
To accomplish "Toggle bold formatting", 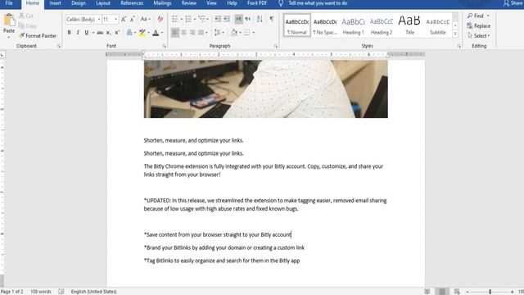I will 69,33.
